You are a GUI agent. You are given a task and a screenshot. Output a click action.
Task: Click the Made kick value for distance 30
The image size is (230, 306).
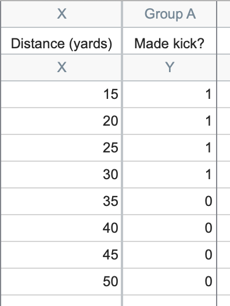170,175
